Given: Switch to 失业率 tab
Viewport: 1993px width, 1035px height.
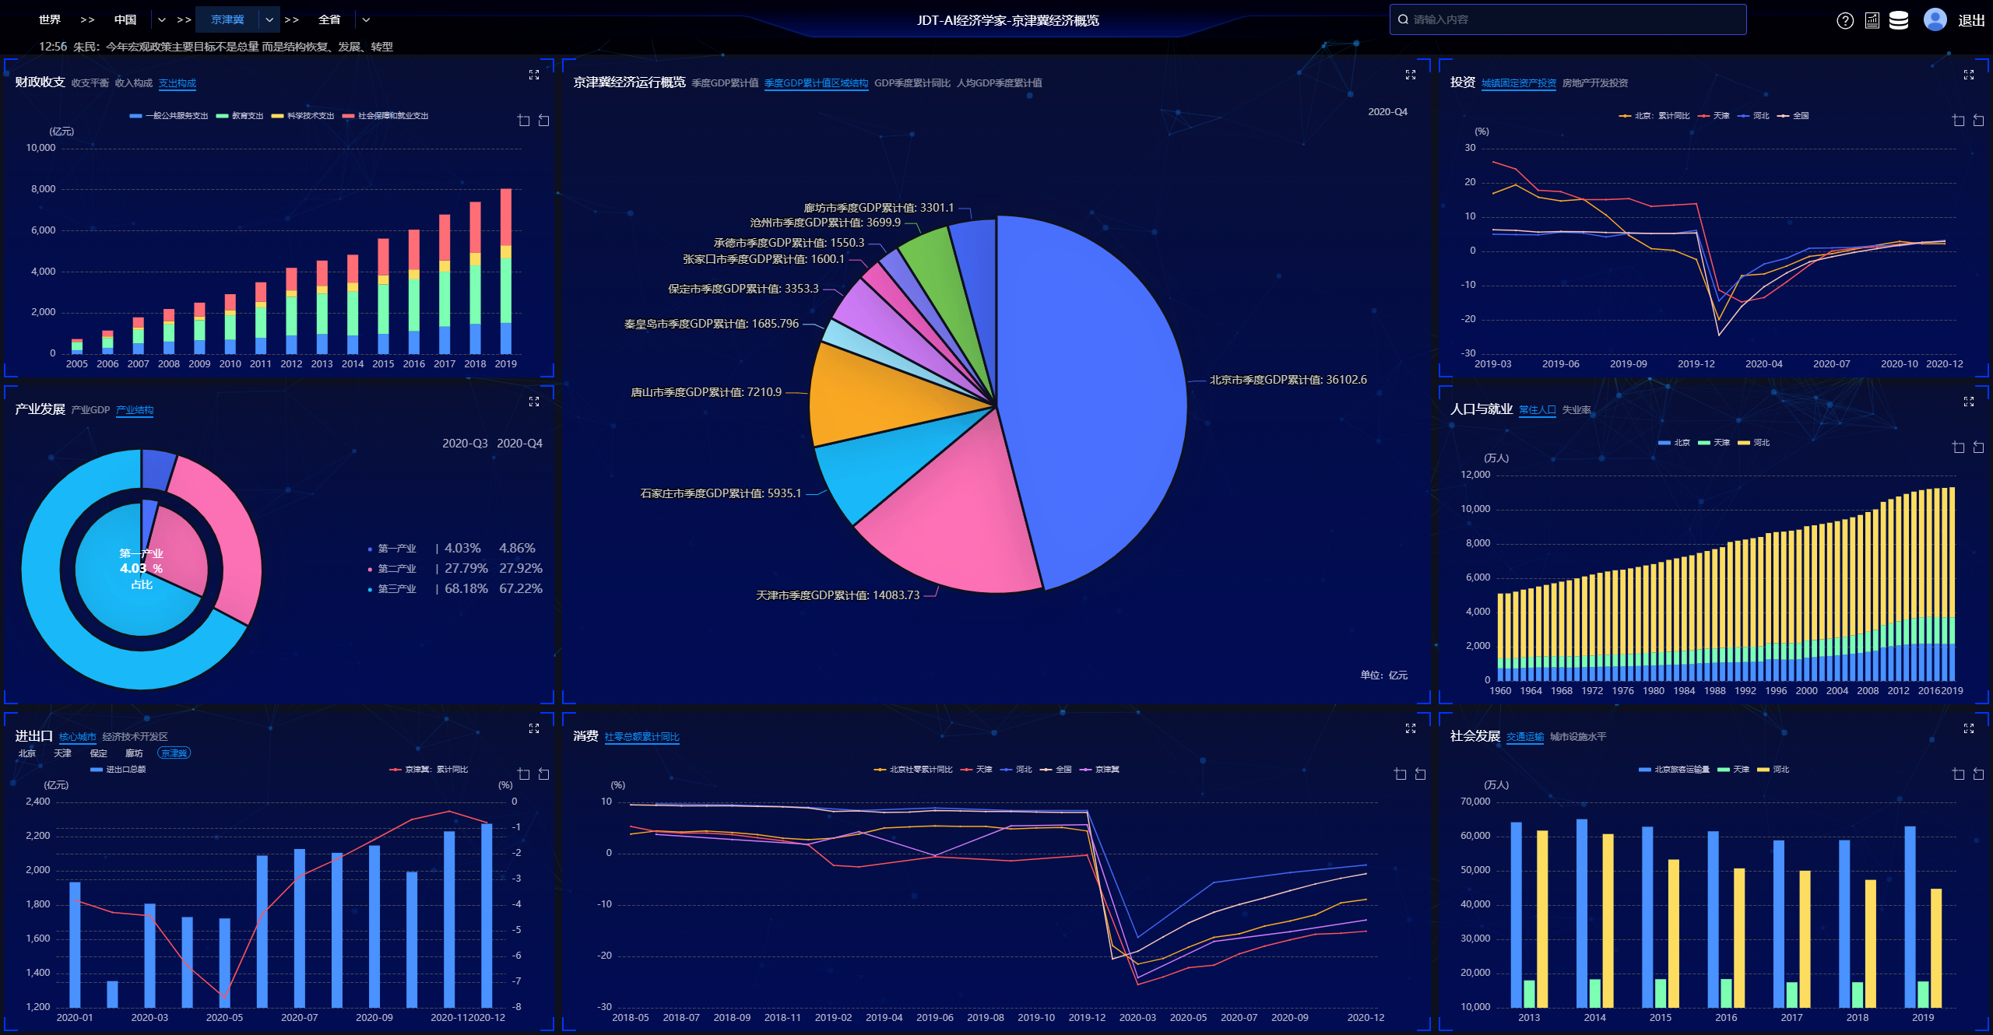Looking at the screenshot, I should click(x=1576, y=410).
